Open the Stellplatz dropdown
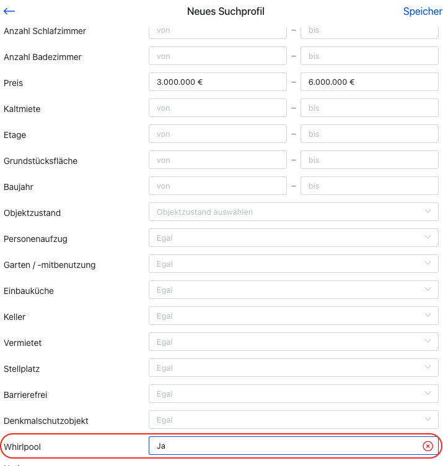This screenshot has height=466, width=443. coord(293,368)
